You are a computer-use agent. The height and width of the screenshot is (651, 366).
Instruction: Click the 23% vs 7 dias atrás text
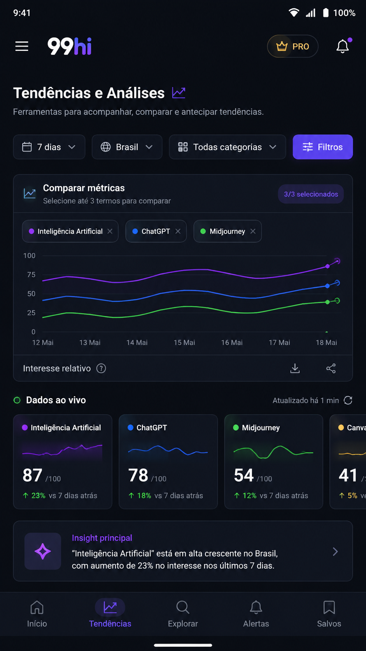[x=60, y=496]
